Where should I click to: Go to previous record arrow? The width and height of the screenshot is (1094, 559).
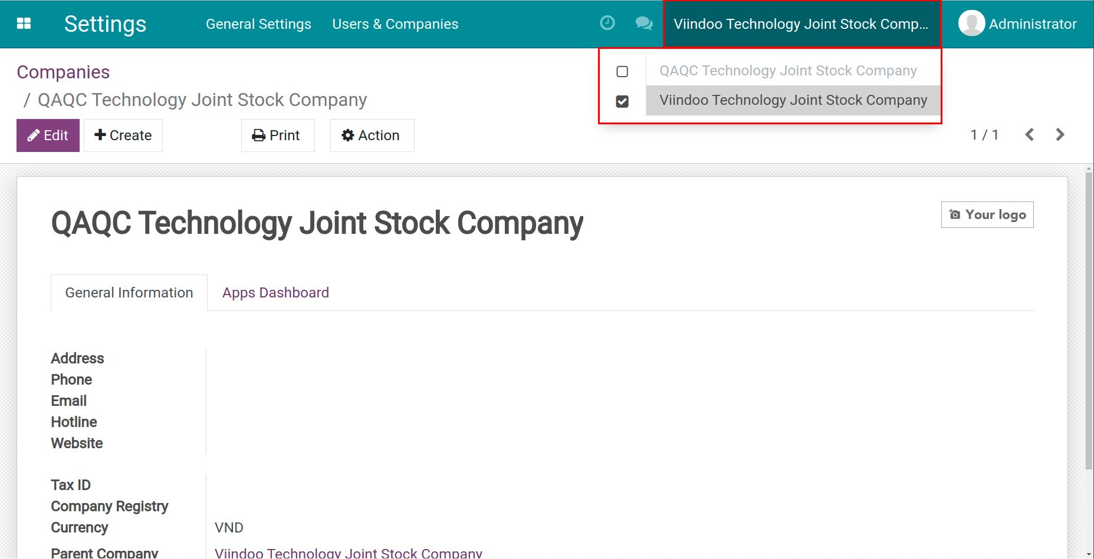coord(1029,135)
